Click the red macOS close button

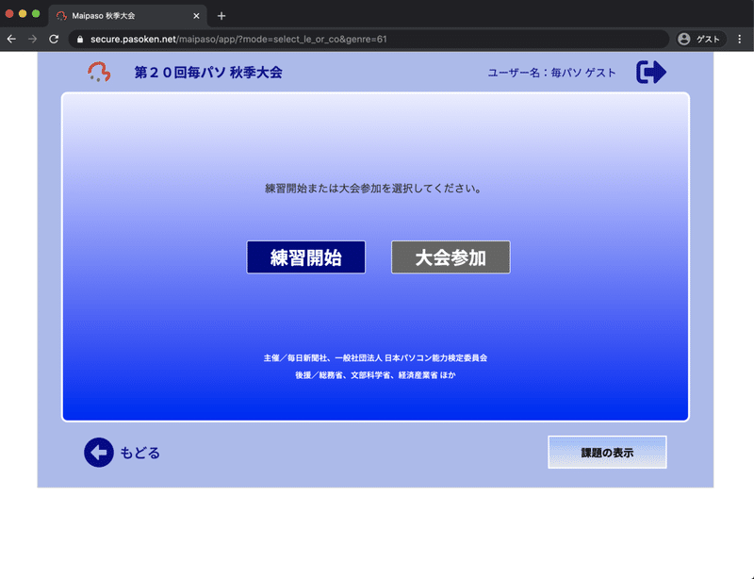[9, 14]
